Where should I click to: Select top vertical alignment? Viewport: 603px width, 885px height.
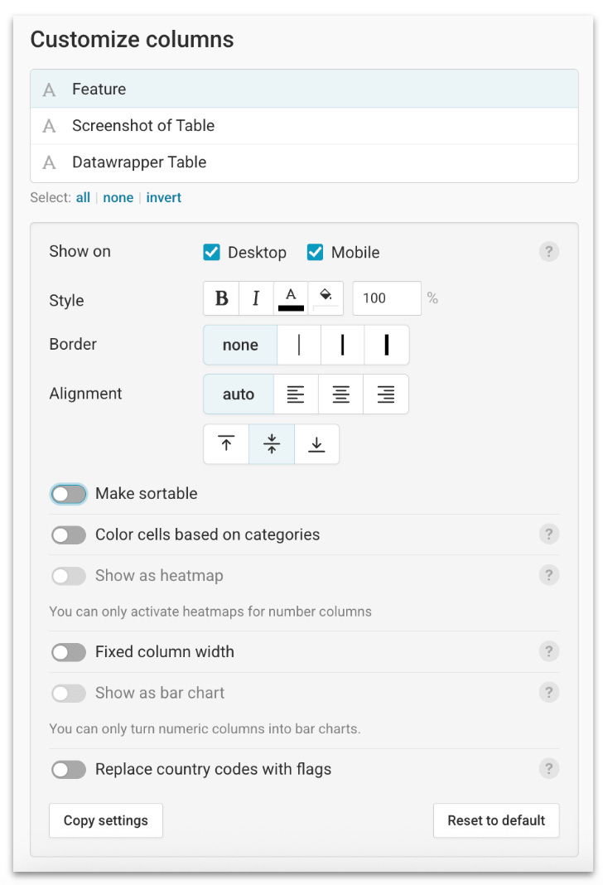click(225, 443)
